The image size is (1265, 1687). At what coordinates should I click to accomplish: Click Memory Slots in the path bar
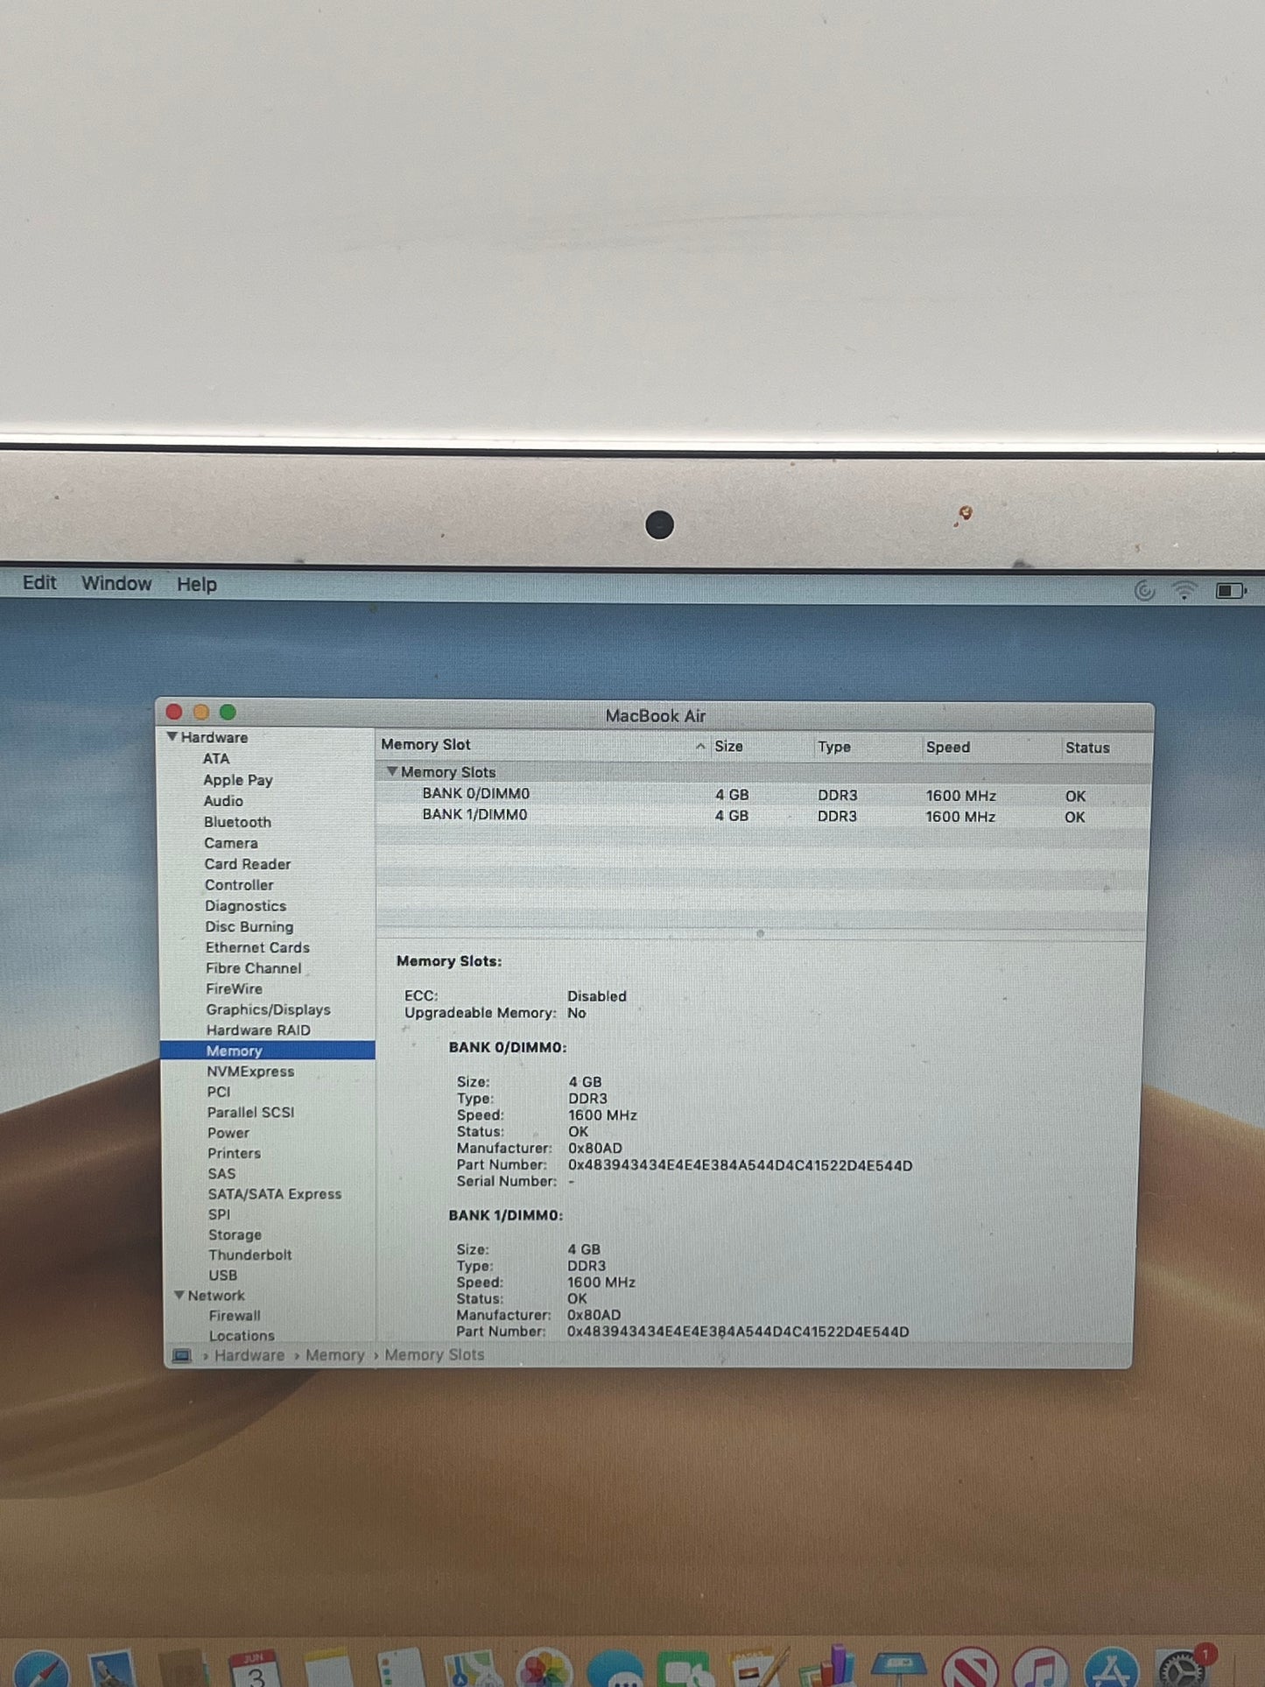[x=434, y=1354]
